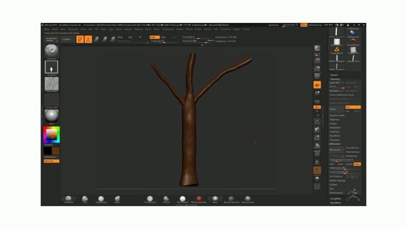Click the Zoom canvas icon
The height and width of the screenshot is (229, 407).
[317, 68]
